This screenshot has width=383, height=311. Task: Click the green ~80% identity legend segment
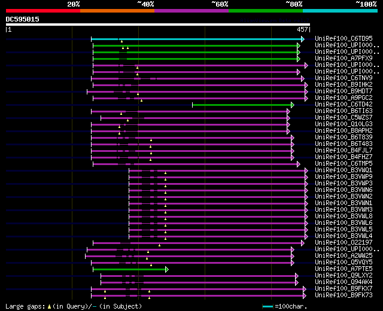[266, 11]
